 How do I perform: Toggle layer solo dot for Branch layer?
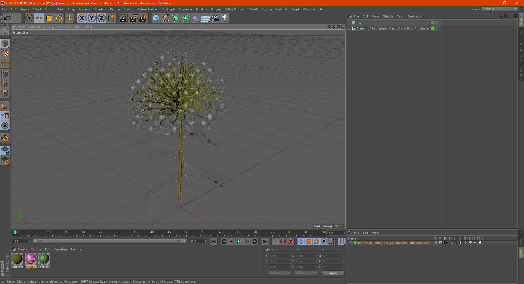click(436, 242)
